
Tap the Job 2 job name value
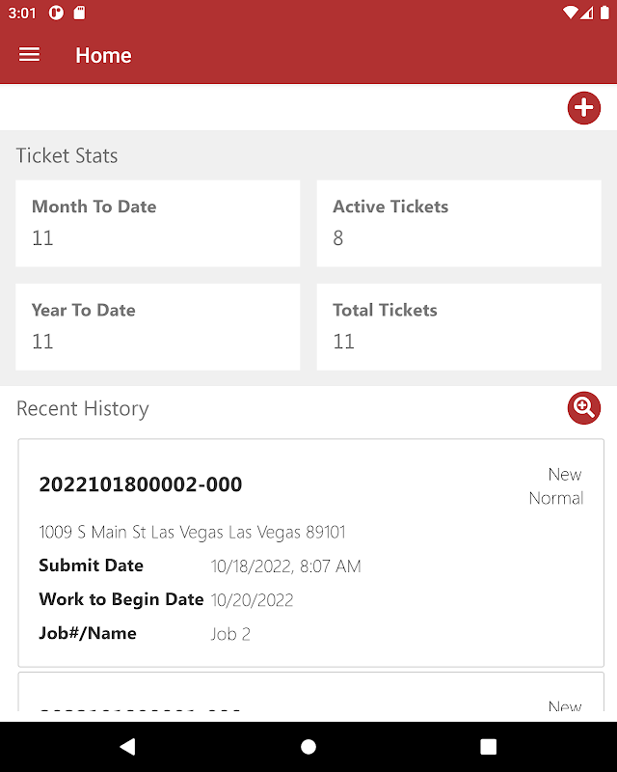tap(230, 634)
